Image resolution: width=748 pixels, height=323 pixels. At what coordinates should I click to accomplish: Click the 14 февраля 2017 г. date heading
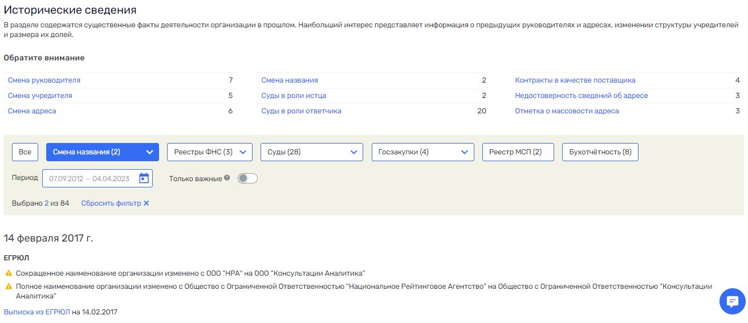click(x=48, y=238)
